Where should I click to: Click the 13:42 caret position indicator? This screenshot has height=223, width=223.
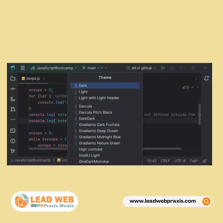[x=152, y=161]
